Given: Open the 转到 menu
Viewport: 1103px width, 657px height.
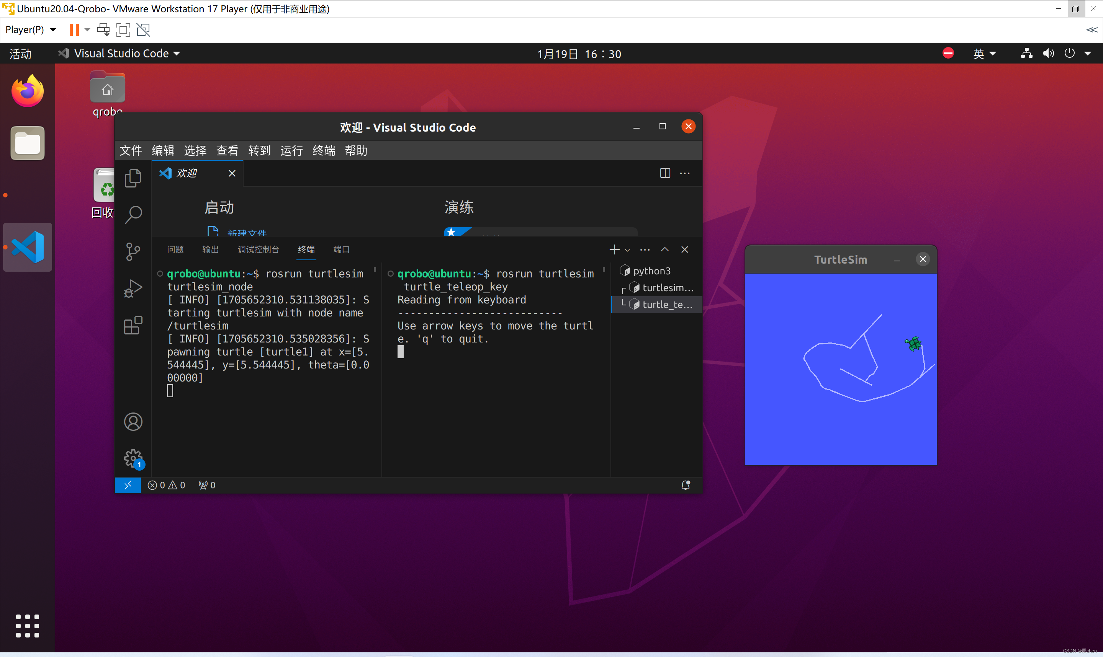Looking at the screenshot, I should coord(260,150).
